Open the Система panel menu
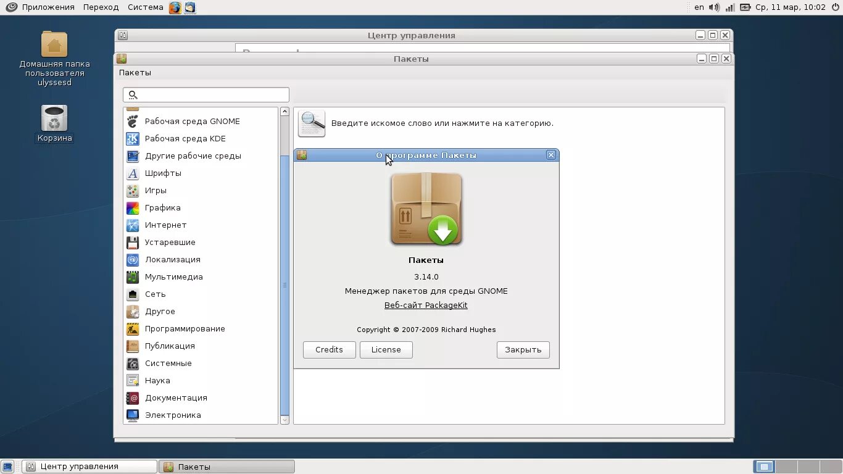The height and width of the screenshot is (474, 843). 146,7
